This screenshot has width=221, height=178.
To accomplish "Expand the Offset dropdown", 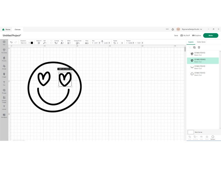I will coord(69,43).
